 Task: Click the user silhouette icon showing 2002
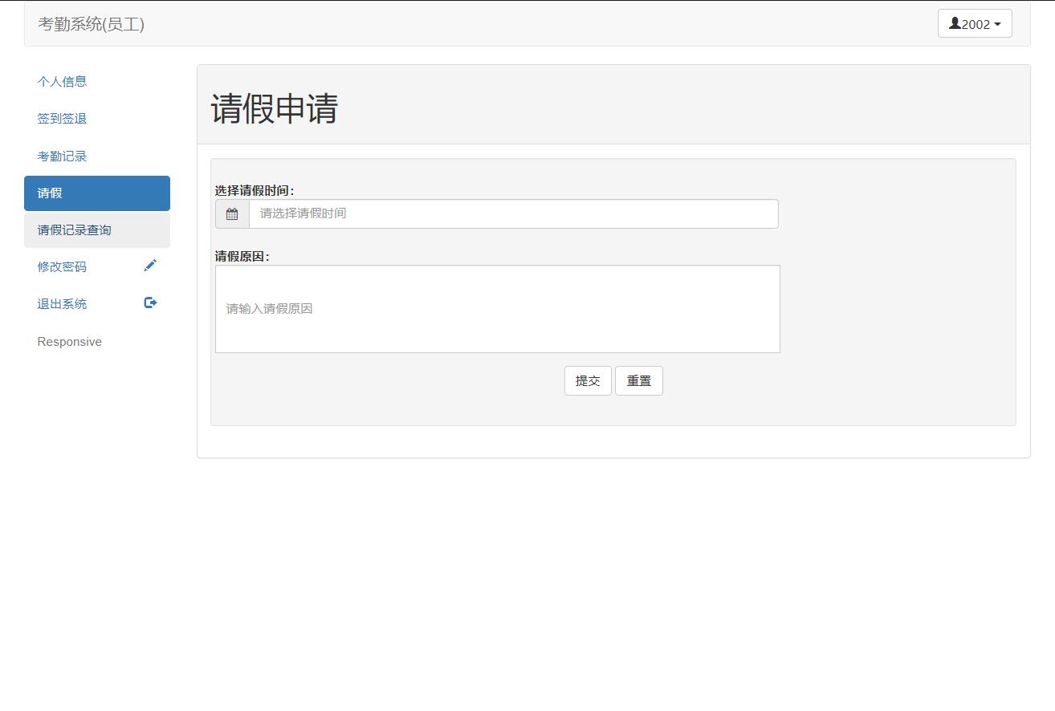(955, 23)
